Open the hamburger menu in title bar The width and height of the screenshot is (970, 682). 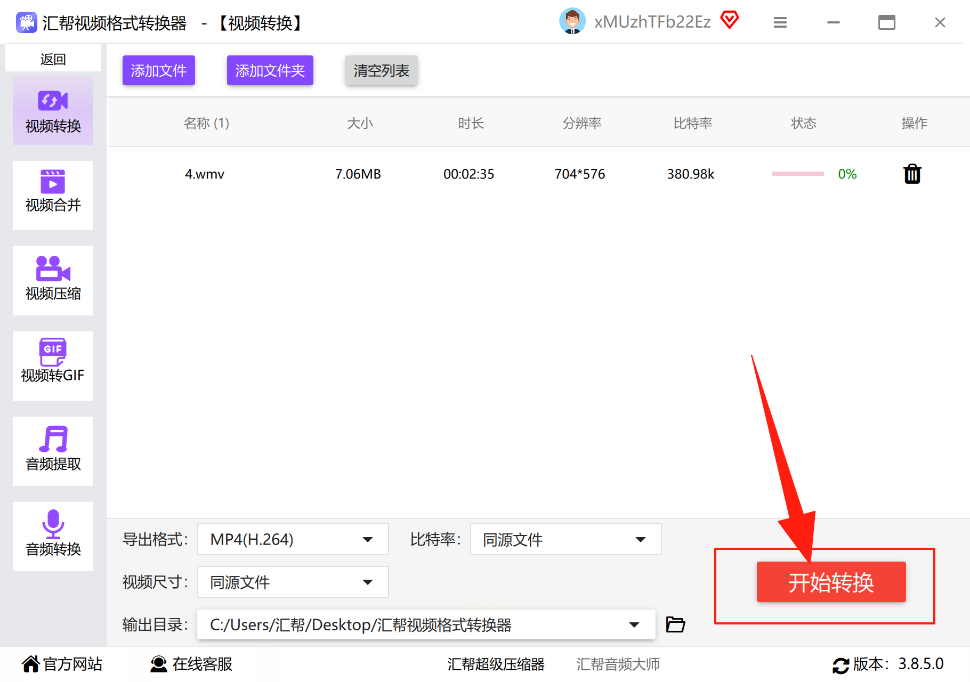[x=780, y=22]
